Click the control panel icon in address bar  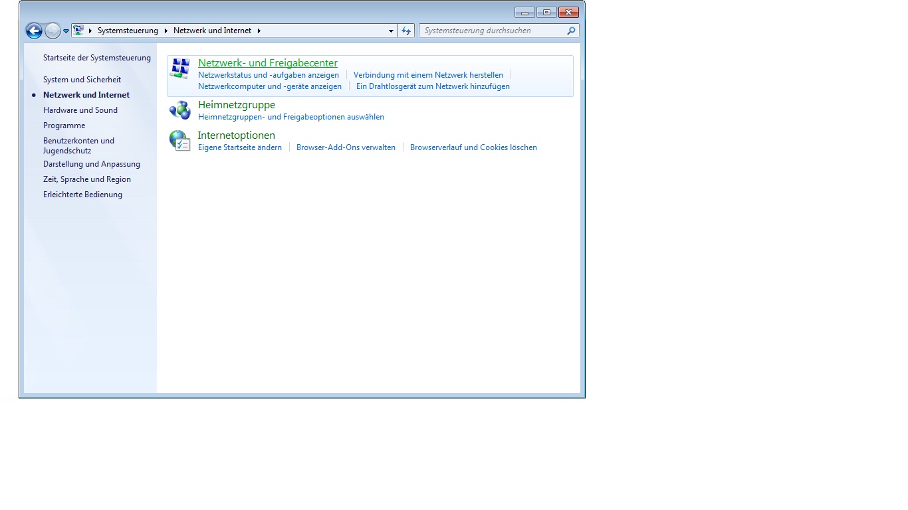(78, 31)
